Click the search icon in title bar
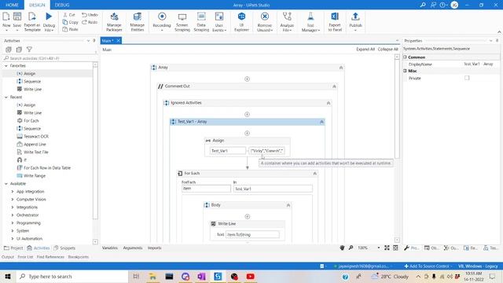 423,5
